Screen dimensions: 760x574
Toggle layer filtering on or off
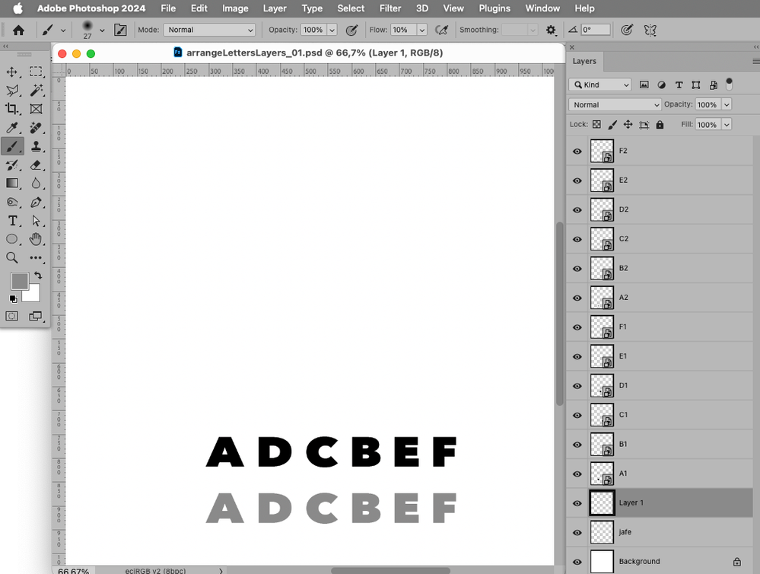[x=729, y=85]
